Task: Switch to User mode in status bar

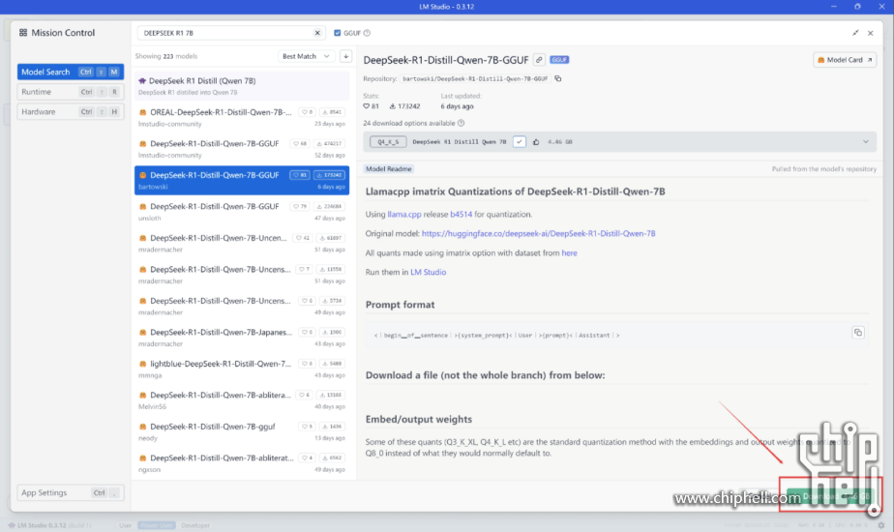Action: tap(125, 525)
